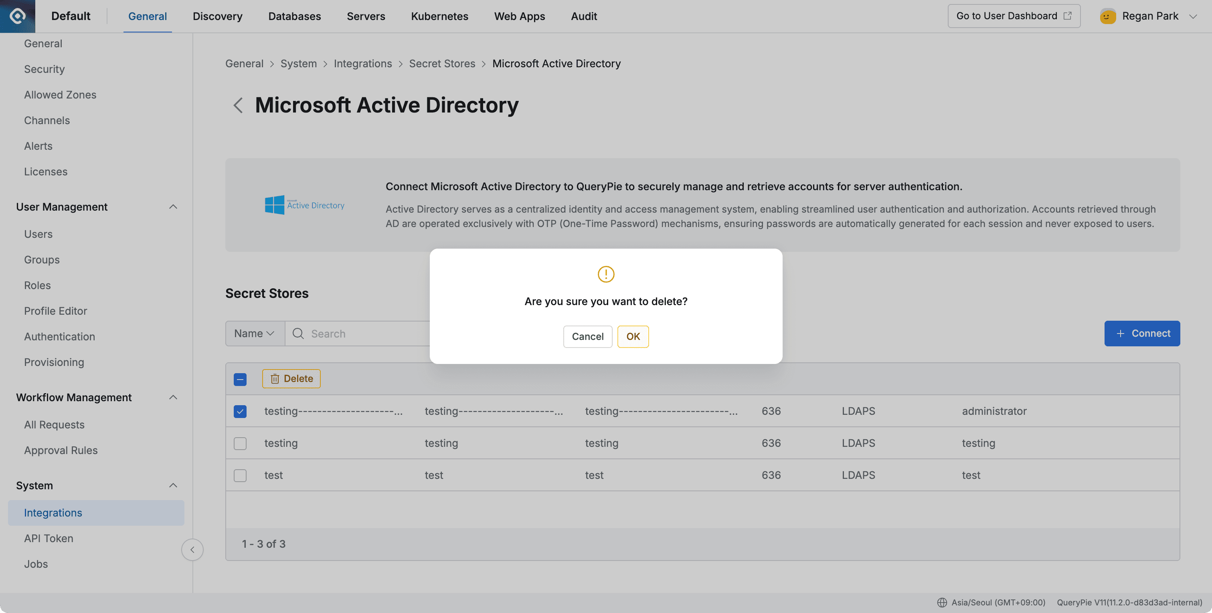
Task: Collapse the User Management section
Action: pyautogui.click(x=173, y=207)
